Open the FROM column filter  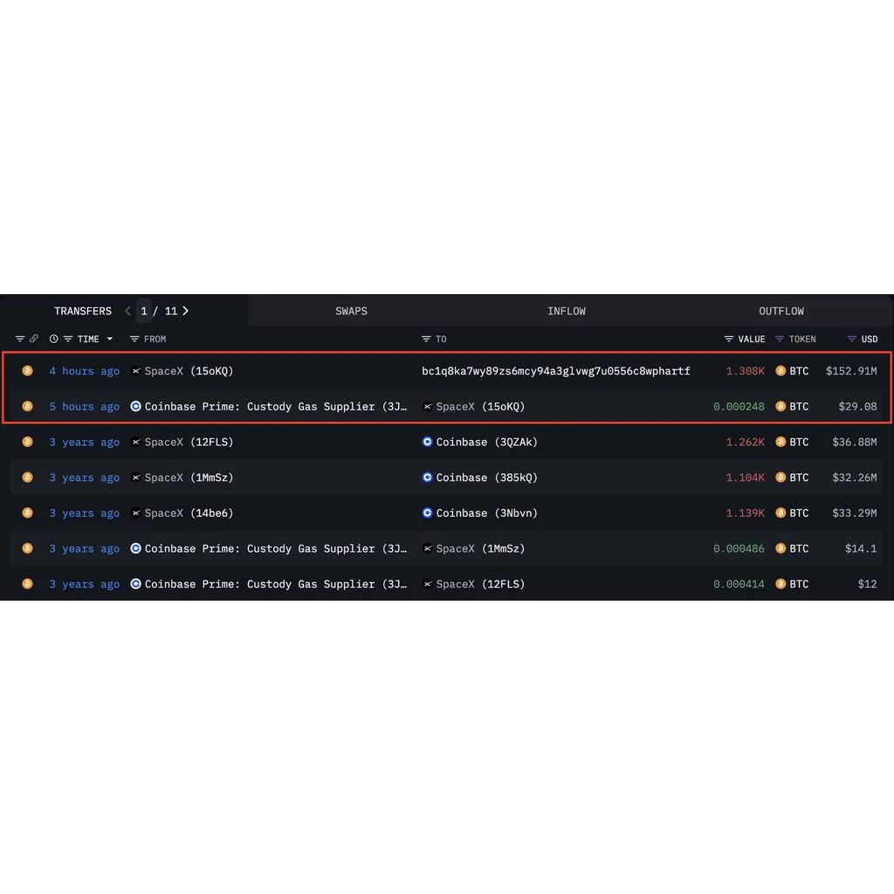click(134, 339)
